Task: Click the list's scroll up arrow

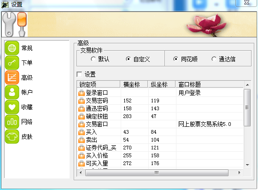Action: [247, 85]
